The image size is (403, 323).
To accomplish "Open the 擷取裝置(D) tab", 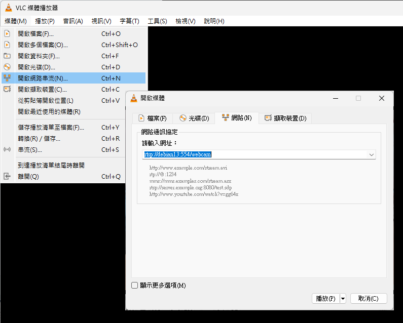I will pyautogui.click(x=285, y=118).
